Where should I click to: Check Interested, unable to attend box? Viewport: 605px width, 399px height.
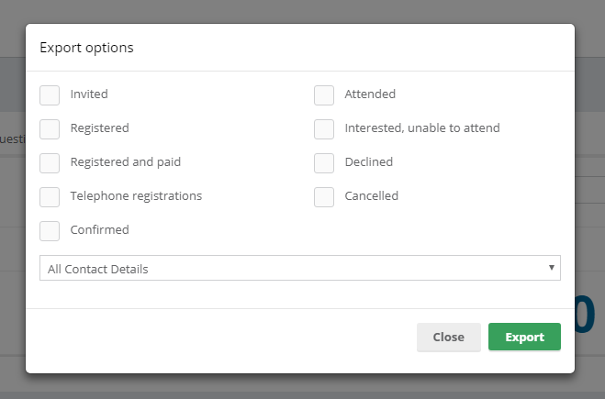pyautogui.click(x=324, y=129)
